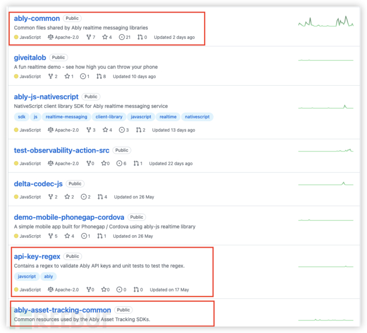Select the sdk topic tag
This screenshot has height=333, width=367.
click(21, 117)
